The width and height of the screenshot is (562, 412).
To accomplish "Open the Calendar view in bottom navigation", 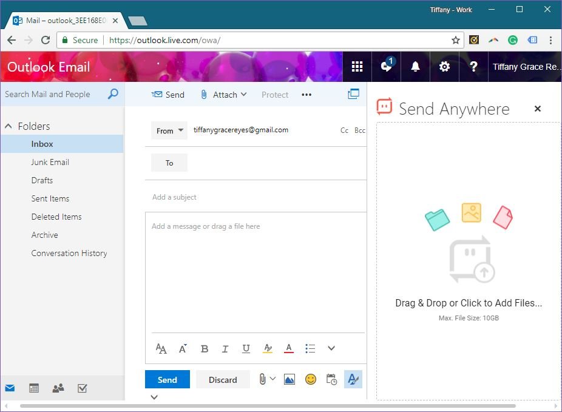I will pyautogui.click(x=34, y=388).
